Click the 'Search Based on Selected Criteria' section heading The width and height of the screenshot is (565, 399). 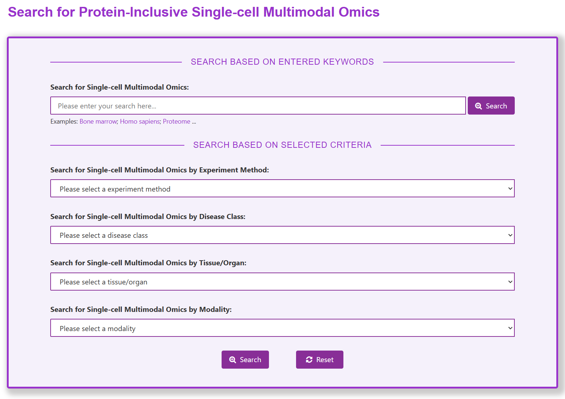pyautogui.click(x=282, y=145)
